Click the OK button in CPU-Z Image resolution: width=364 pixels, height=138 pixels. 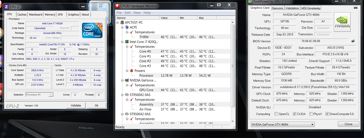coord(97,105)
